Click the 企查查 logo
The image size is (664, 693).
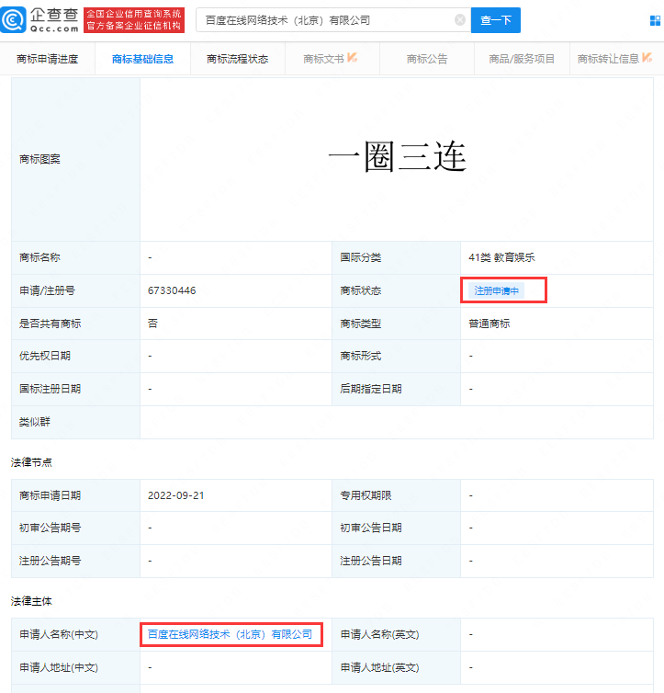pos(40,19)
